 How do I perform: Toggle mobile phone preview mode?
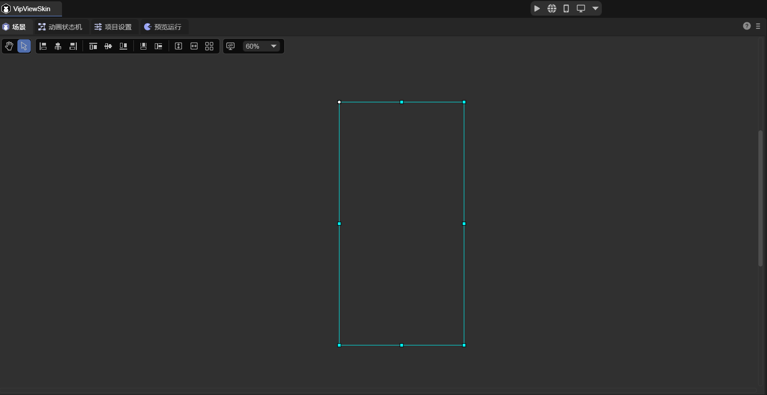tap(566, 8)
